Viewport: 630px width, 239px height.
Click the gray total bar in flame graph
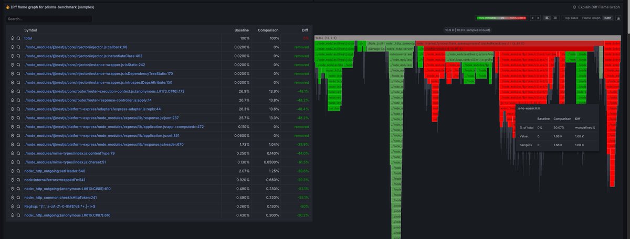coord(467,38)
